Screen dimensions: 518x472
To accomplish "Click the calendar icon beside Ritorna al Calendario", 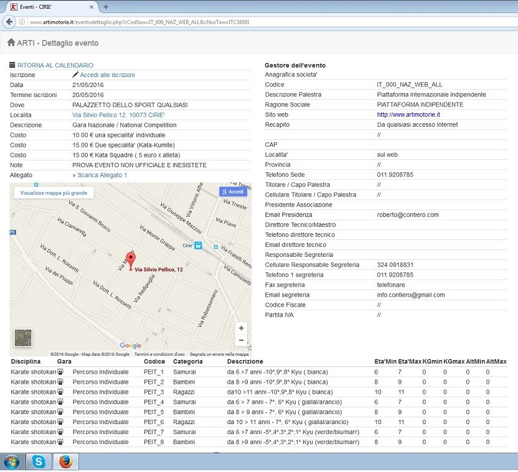I will click(12, 65).
